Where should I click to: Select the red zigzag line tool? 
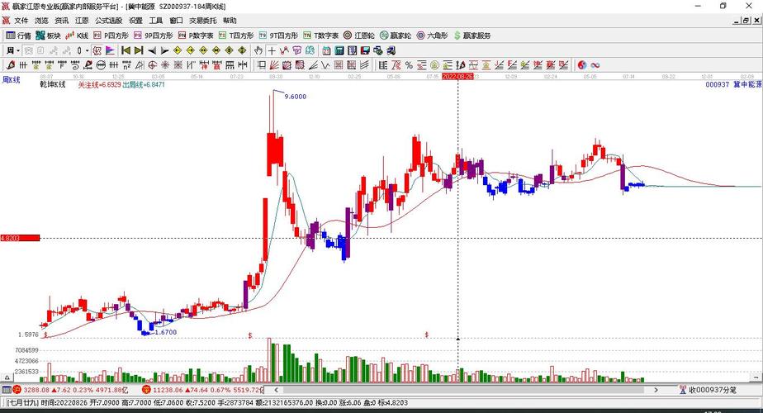[x=284, y=50]
